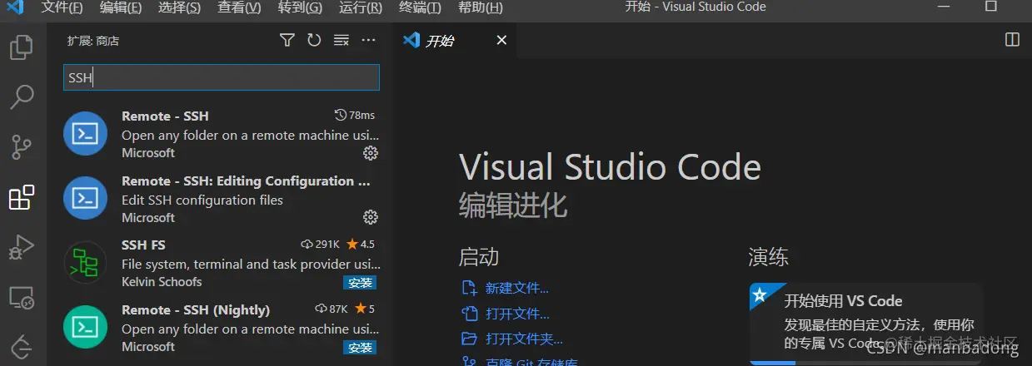Filter extensions with the funnel icon
The width and height of the screenshot is (1032, 366).
[287, 40]
